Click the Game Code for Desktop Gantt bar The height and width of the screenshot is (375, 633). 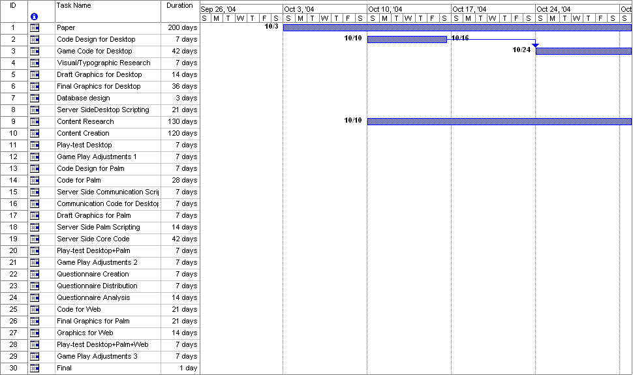[x=583, y=52]
